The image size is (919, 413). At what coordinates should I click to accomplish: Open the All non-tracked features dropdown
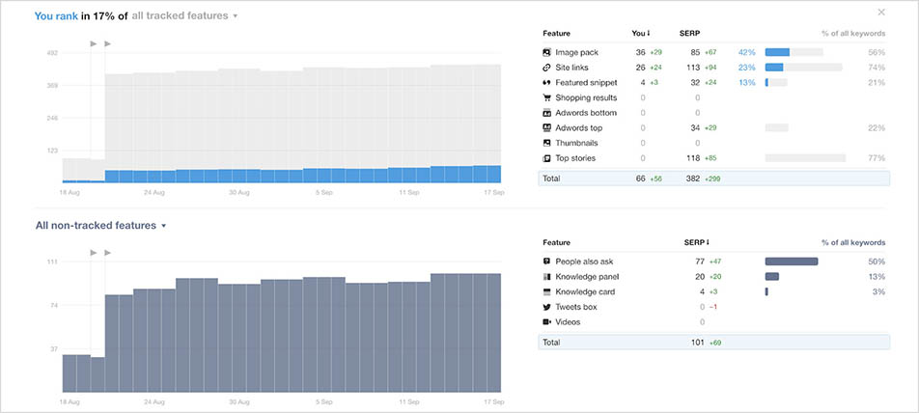pyautogui.click(x=100, y=226)
